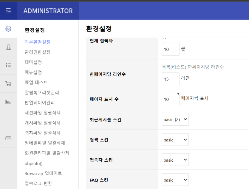The width and height of the screenshot is (249, 189).
Task: Open the shopping cart icon section
Action: point(8,84)
